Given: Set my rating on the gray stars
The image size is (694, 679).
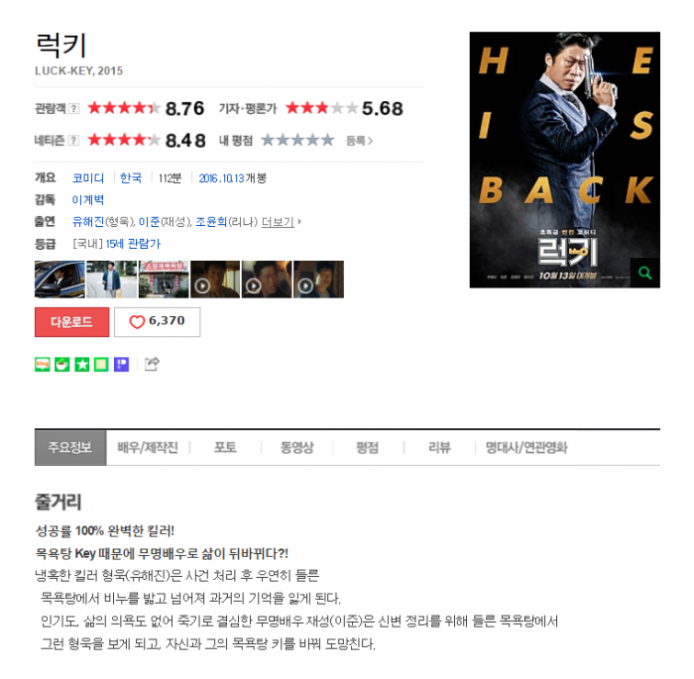Looking at the screenshot, I should [297, 141].
